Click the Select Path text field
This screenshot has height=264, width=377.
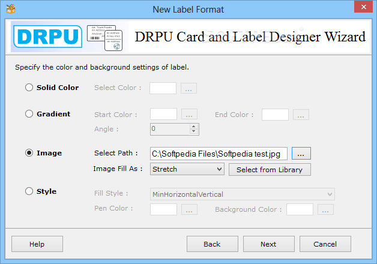pos(219,154)
